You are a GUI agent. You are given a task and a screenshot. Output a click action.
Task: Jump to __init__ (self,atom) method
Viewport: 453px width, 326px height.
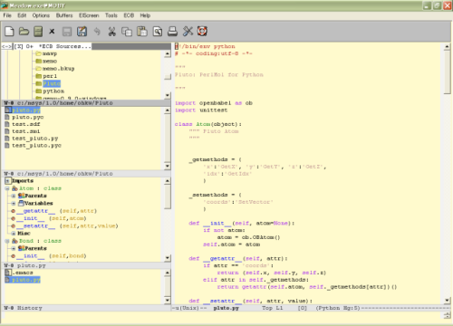point(52,218)
